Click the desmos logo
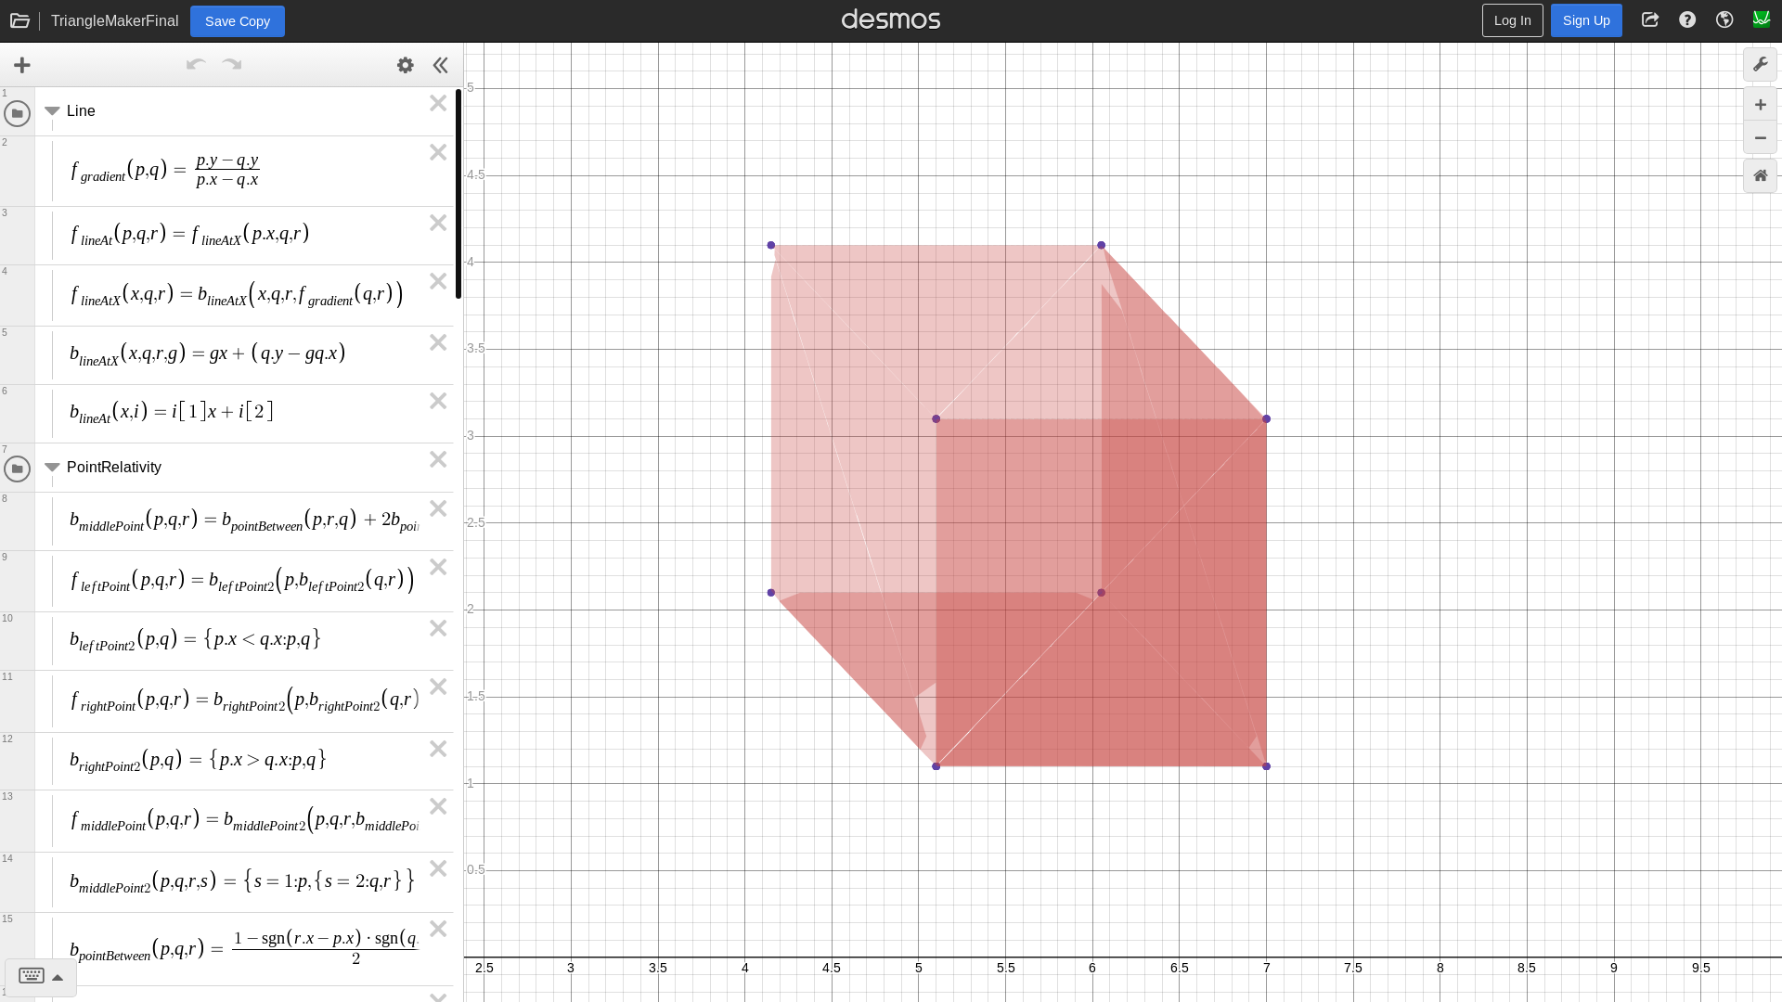 (x=891, y=19)
